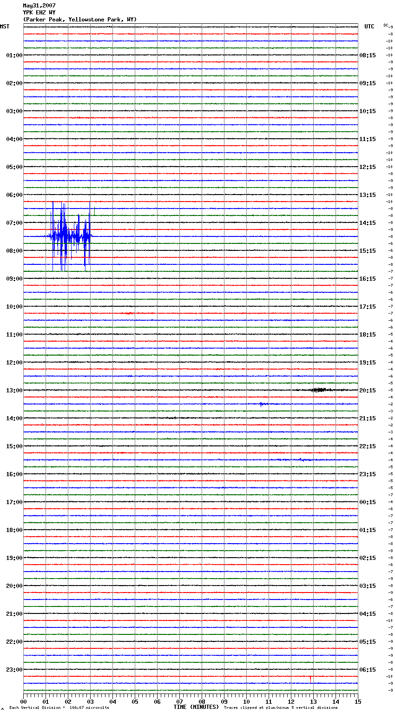
Task: Select the 19:00 MST time label
Action: pyautogui.click(x=14, y=558)
